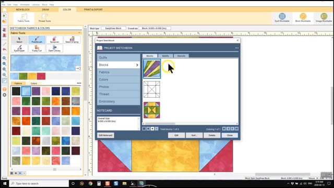Switch to the Quilt Worktable
The width and height of the screenshot is (334, 188).
pos(282,17)
